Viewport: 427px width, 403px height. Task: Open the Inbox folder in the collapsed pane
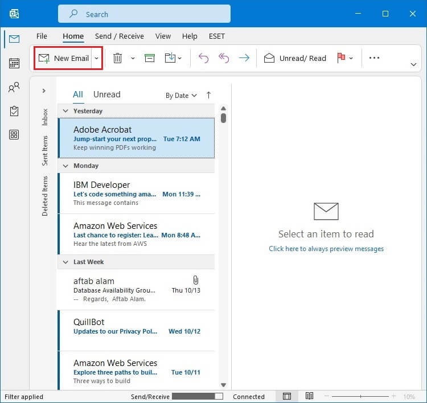(x=45, y=117)
